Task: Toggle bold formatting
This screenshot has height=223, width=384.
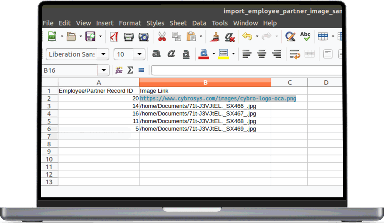Action: pos(156,54)
